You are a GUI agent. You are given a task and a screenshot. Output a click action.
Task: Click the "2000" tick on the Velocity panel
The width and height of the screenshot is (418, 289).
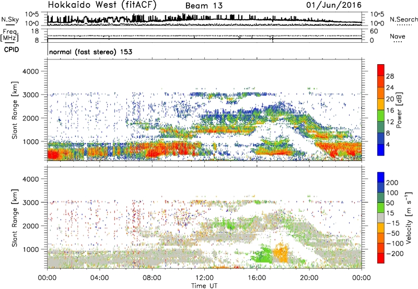31,226
